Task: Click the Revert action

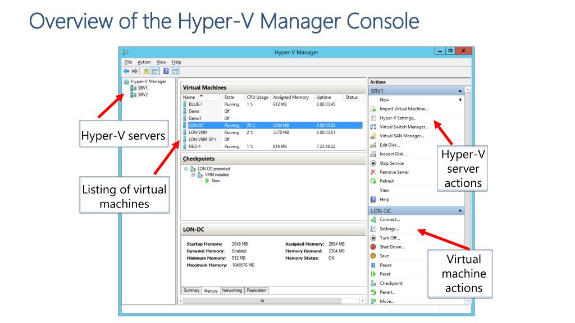Action: tap(387, 292)
